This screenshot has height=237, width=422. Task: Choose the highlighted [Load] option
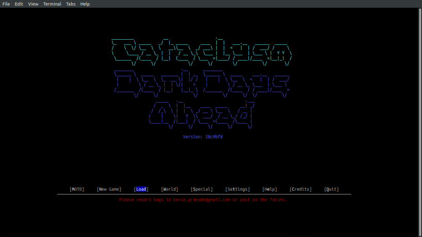(141, 189)
